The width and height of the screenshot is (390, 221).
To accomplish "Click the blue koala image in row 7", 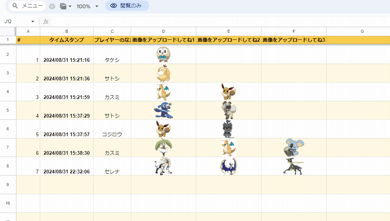I will pyautogui.click(x=294, y=147).
